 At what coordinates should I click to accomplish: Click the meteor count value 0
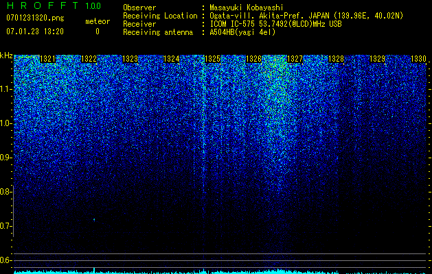tap(98, 32)
